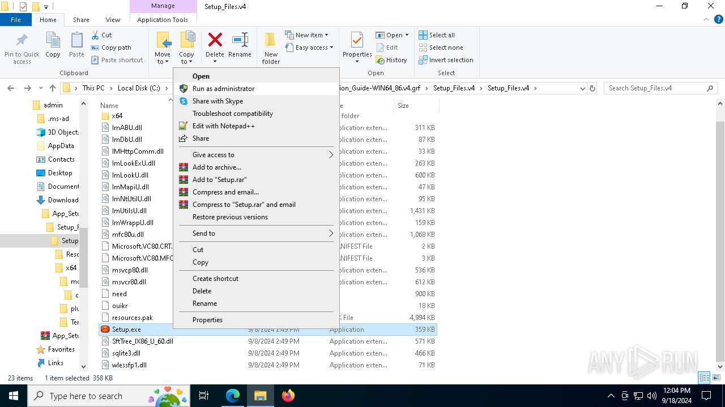
Task: Select the Setup.exe file
Action: (267, 330)
